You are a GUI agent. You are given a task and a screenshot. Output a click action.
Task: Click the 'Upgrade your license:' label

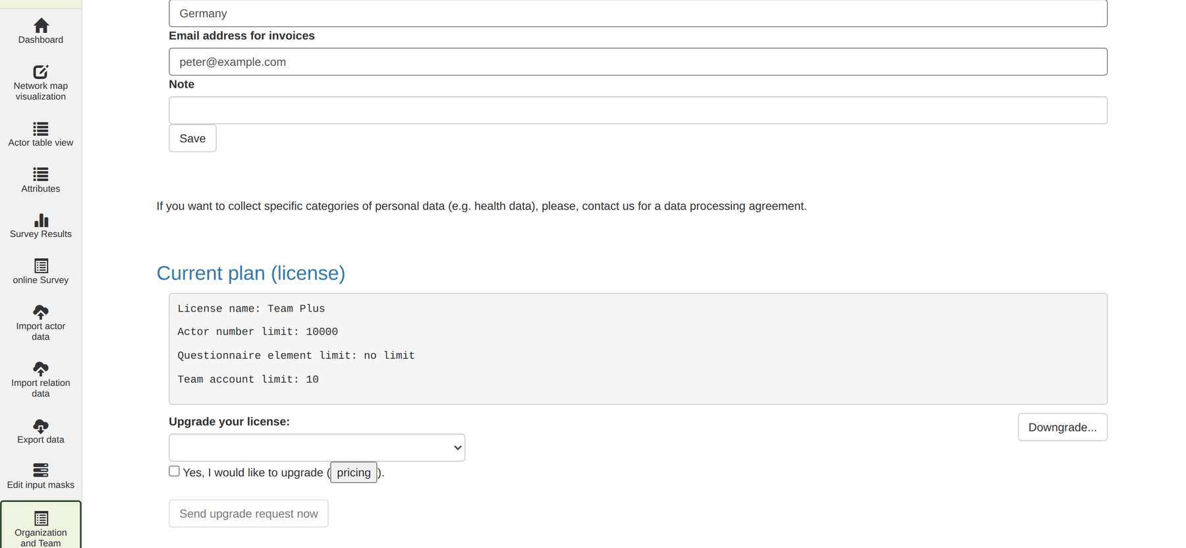229,422
